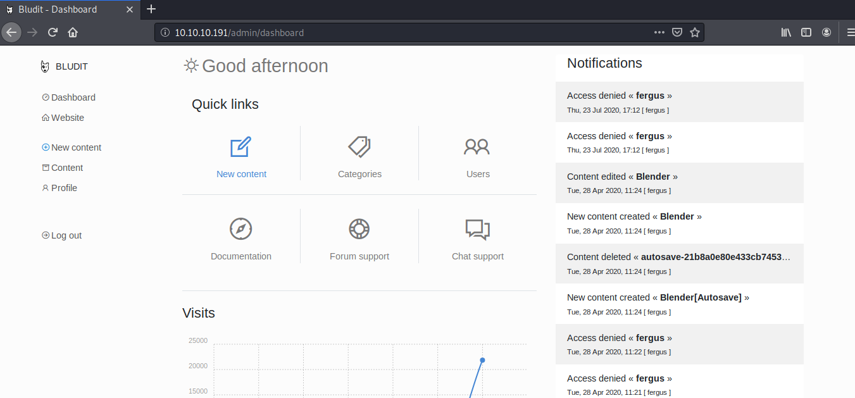Toggle the browser sidebar view
Viewport: 855px width, 398px height.
pos(806,32)
